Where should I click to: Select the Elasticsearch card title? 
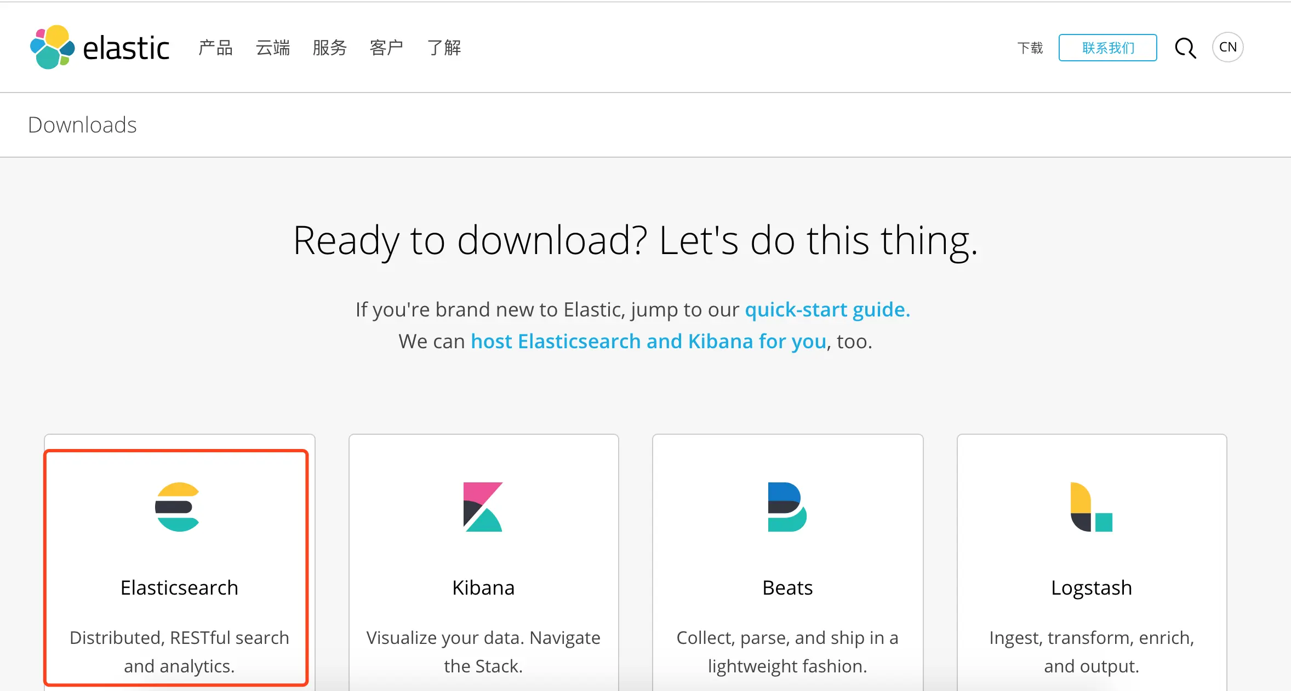179,588
